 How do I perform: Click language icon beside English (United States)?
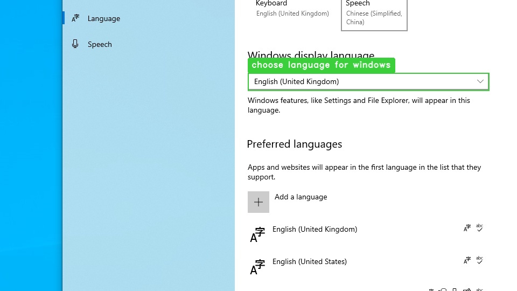pyautogui.click(x=257, y=267)
